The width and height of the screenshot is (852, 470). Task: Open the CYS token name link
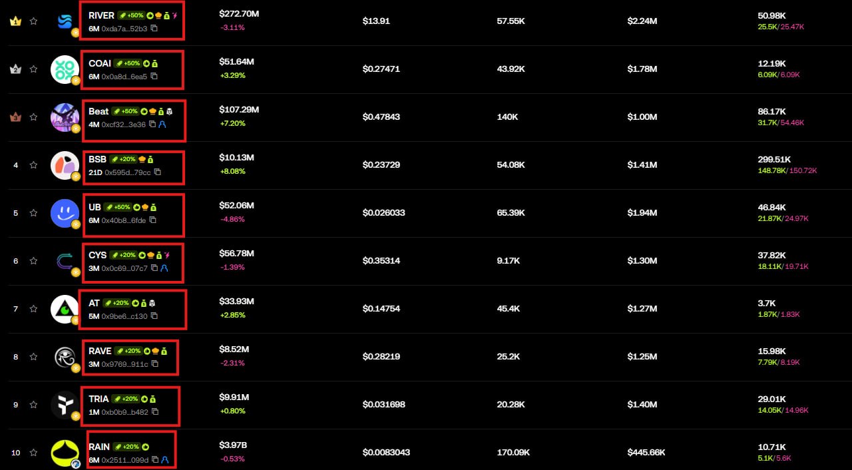click(x=97, y=255)
